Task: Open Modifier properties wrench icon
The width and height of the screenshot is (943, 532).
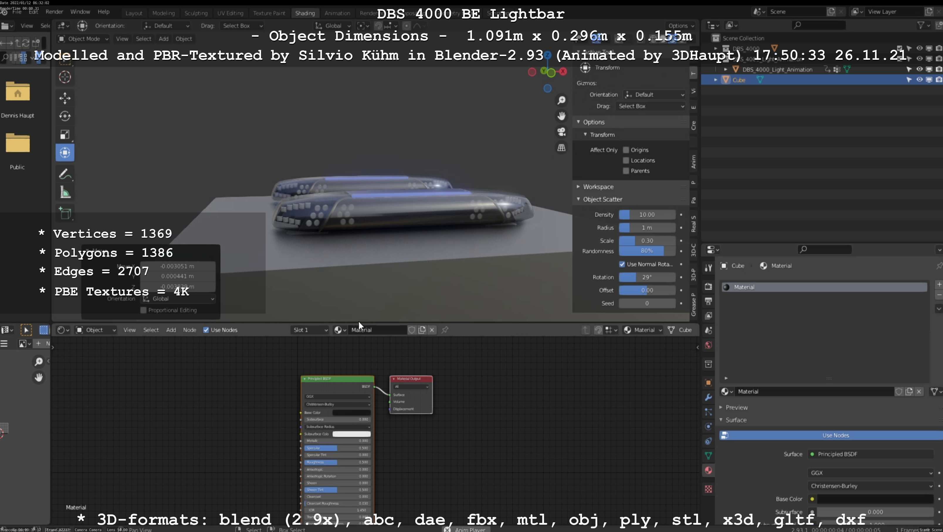Action: [x=708, y=397]
